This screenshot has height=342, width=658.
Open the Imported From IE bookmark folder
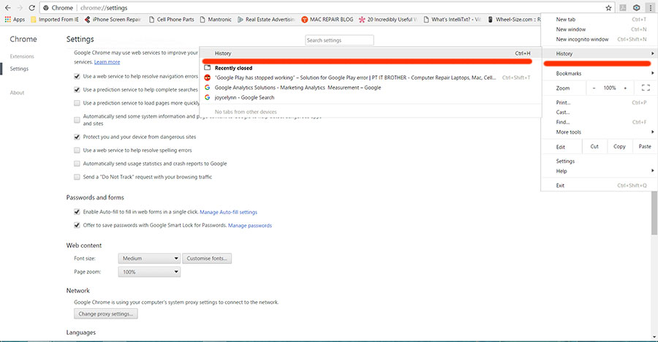pyautogui.click(x=55, y=19)
